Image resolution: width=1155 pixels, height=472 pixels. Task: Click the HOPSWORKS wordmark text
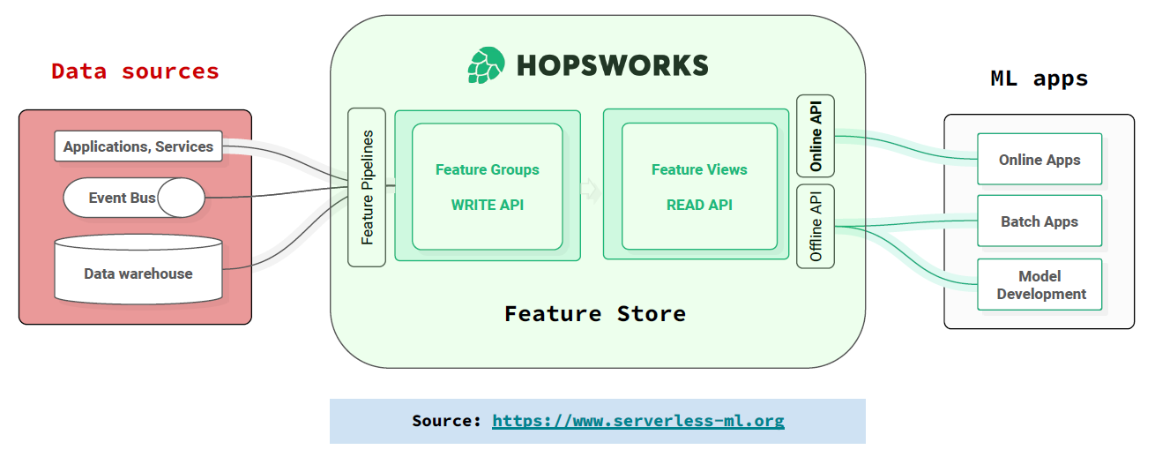pyautogui.click(x=612, y=65)
